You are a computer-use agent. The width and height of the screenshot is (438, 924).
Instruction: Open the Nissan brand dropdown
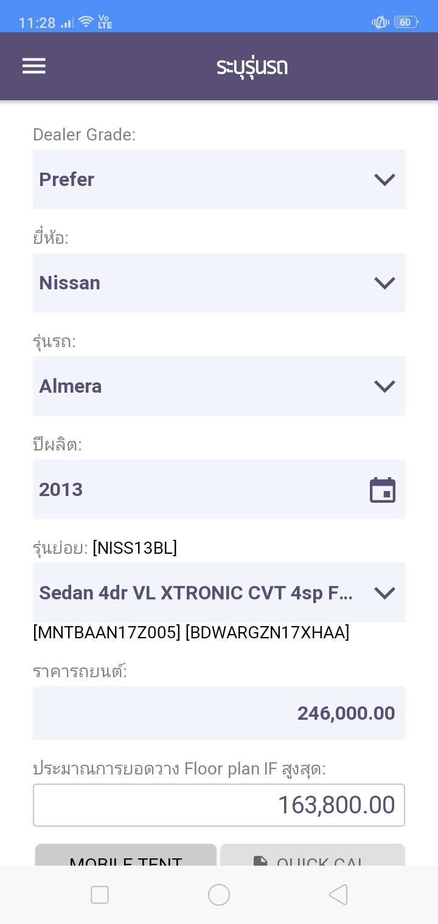tap(219, 283)
